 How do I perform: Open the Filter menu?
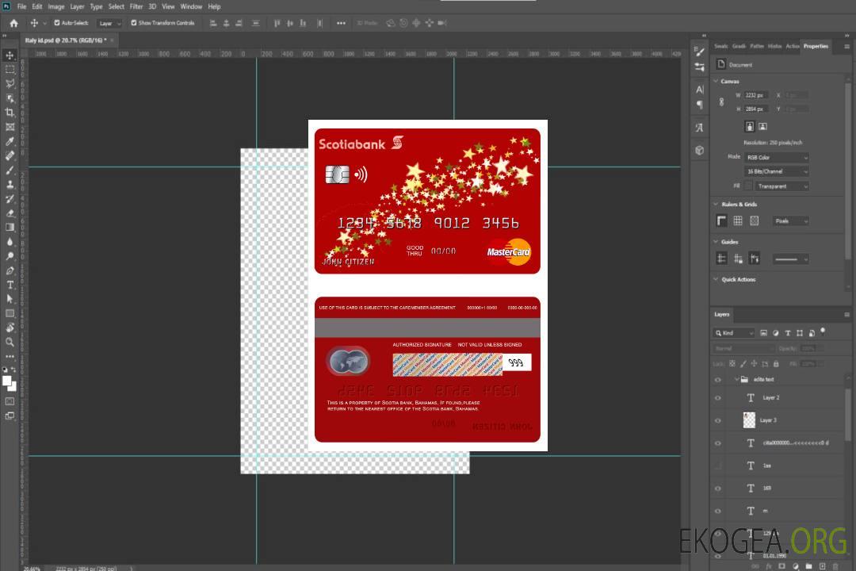click(136, 6)
